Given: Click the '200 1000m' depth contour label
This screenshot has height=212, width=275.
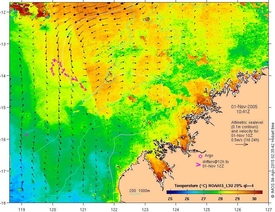Looking at the screenshot, I should 140,191.
